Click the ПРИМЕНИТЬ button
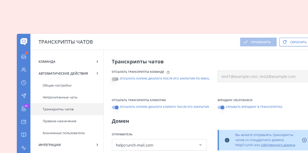 pos(258,42)
